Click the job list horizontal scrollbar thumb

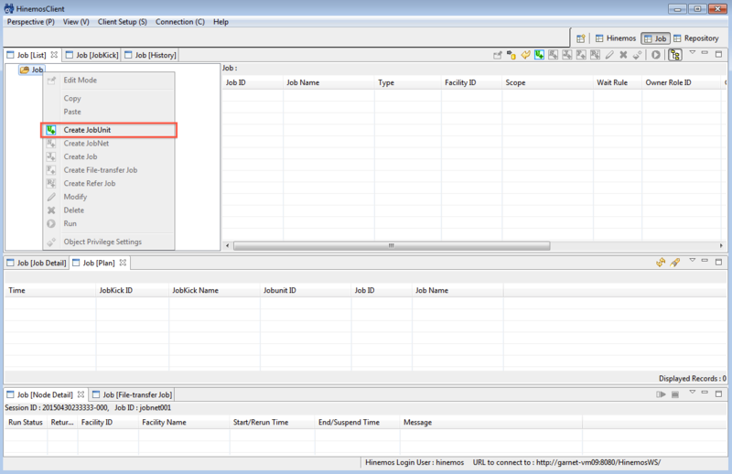point(392,245)
